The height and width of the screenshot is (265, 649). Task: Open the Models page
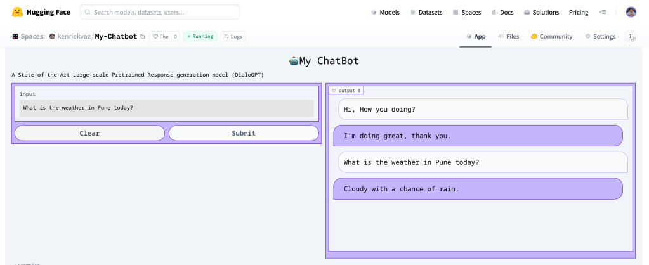[385, 12]
